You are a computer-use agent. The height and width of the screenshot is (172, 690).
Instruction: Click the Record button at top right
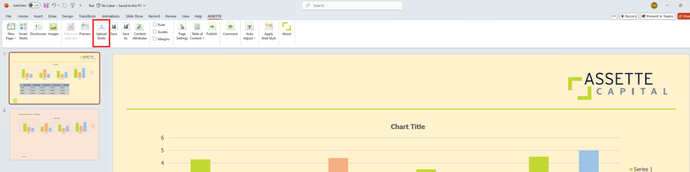pos(629,16)
